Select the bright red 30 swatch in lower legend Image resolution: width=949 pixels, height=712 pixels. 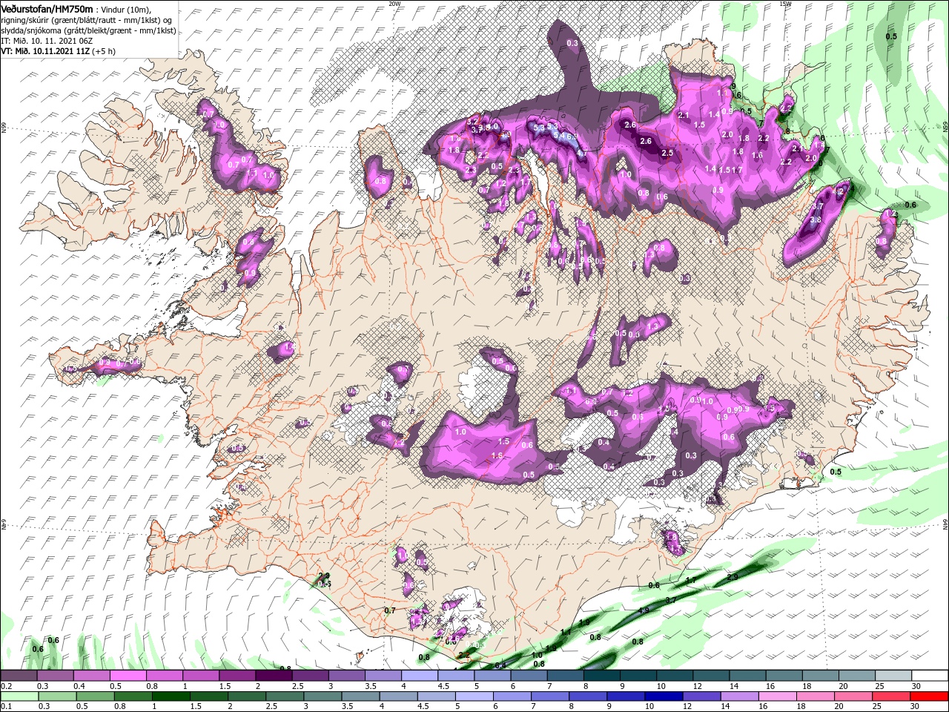tap(930, 696)
